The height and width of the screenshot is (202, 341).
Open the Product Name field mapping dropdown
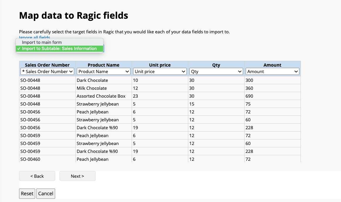click(x=104, y=72)
